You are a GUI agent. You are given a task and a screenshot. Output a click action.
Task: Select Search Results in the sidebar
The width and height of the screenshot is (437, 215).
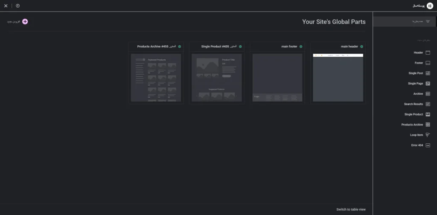[x=413, y=104]
